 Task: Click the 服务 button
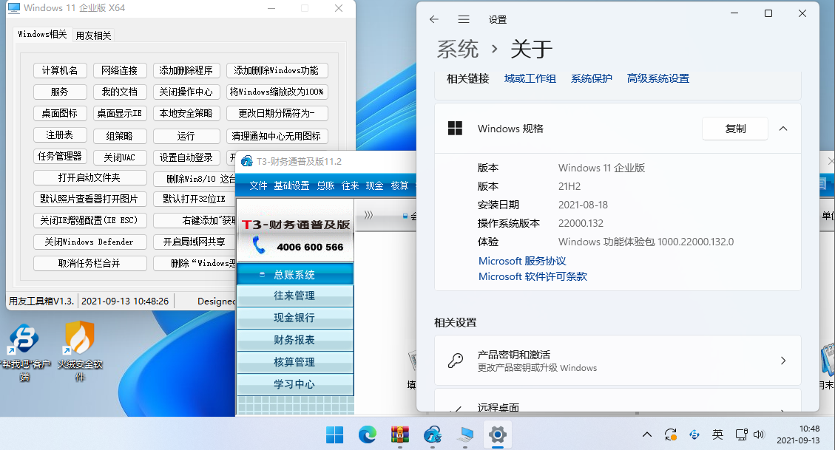[60, 92]
